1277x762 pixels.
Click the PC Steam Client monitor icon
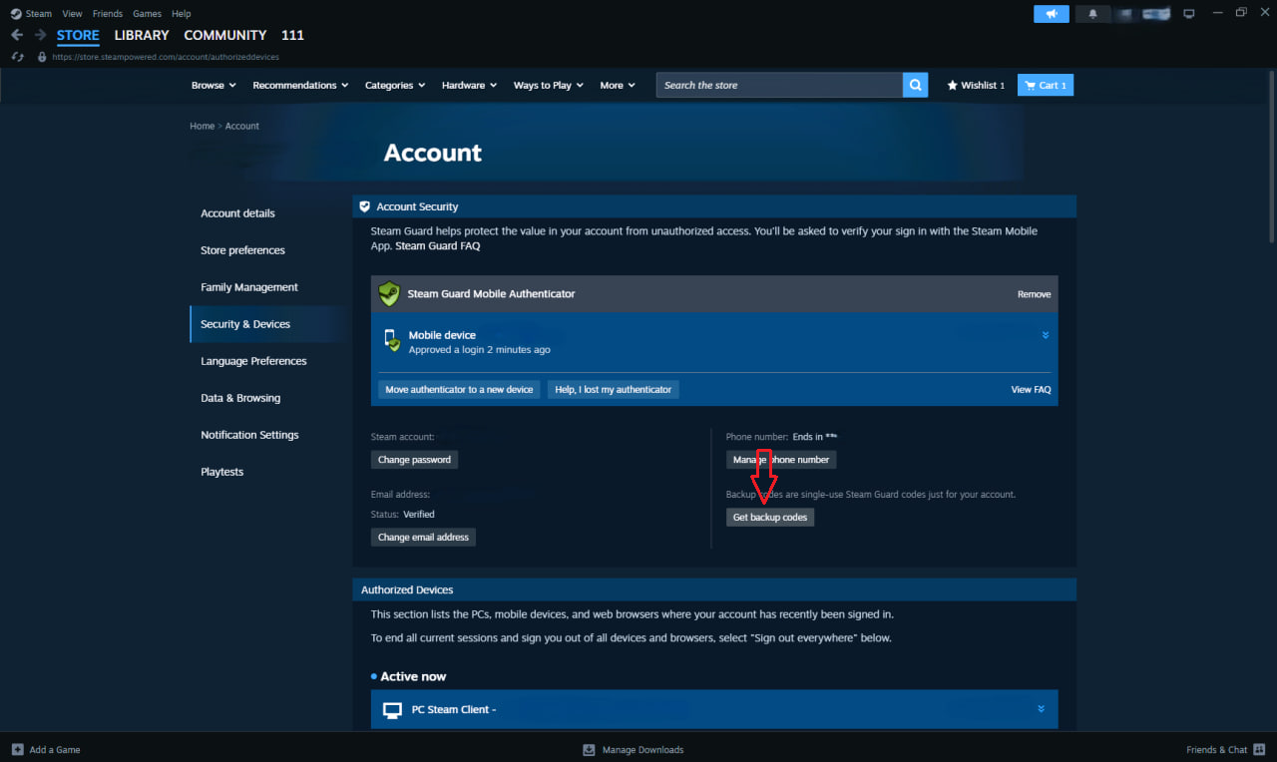[x=393, y=710]
